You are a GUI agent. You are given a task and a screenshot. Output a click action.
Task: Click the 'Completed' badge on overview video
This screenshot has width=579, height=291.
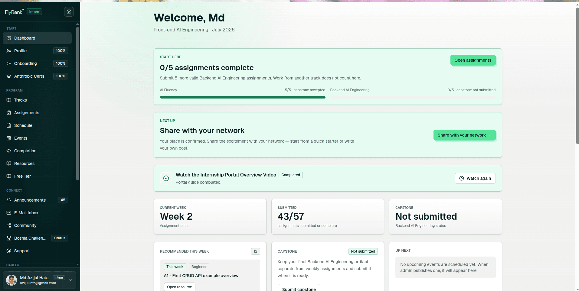[x=291, y=175]
